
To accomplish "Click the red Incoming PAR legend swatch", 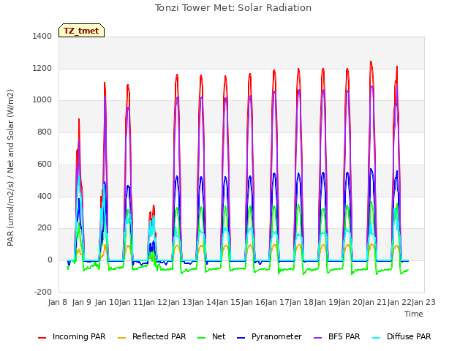I will pos(42,338).
